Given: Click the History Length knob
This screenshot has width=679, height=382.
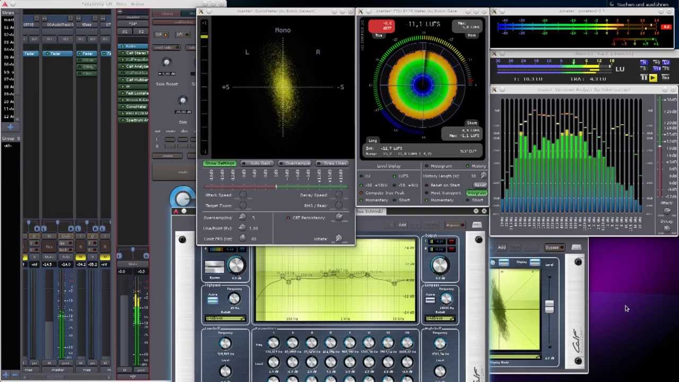Looking at the screenshot, I should click(x=483, y=176).
